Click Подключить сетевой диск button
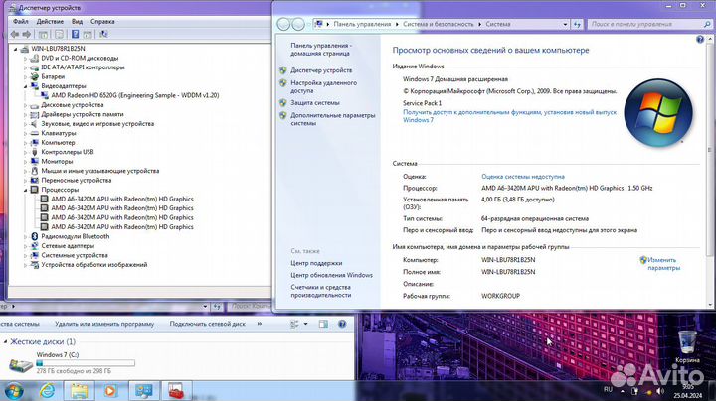716x401 pixels. point(207,324)
